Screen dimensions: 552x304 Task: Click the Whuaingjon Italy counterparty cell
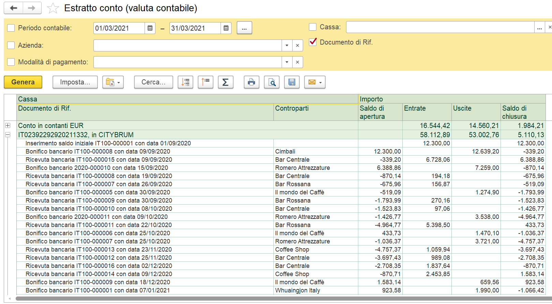[x=316, y=290]
